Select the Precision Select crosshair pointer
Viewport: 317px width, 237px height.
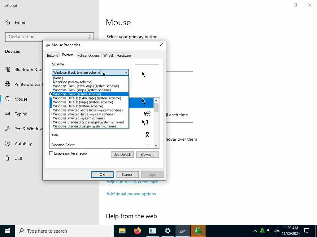[x=102, y=145]
